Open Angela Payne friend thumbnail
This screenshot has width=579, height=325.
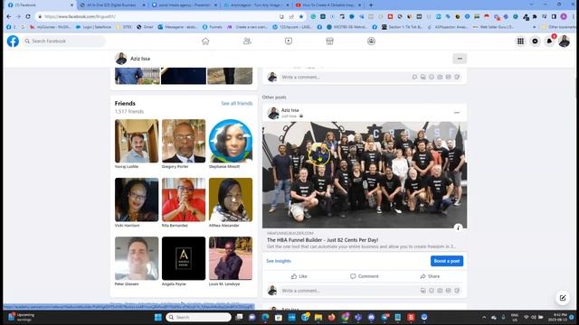tap(184, 258)
